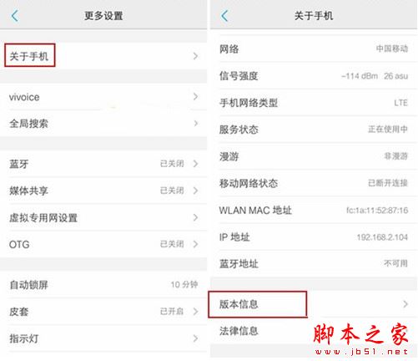Viewport: 418px width, 361px height.
Task: Expand the 关于手机 row chevron
Action: pyautogui.click(x=195, y=56)
